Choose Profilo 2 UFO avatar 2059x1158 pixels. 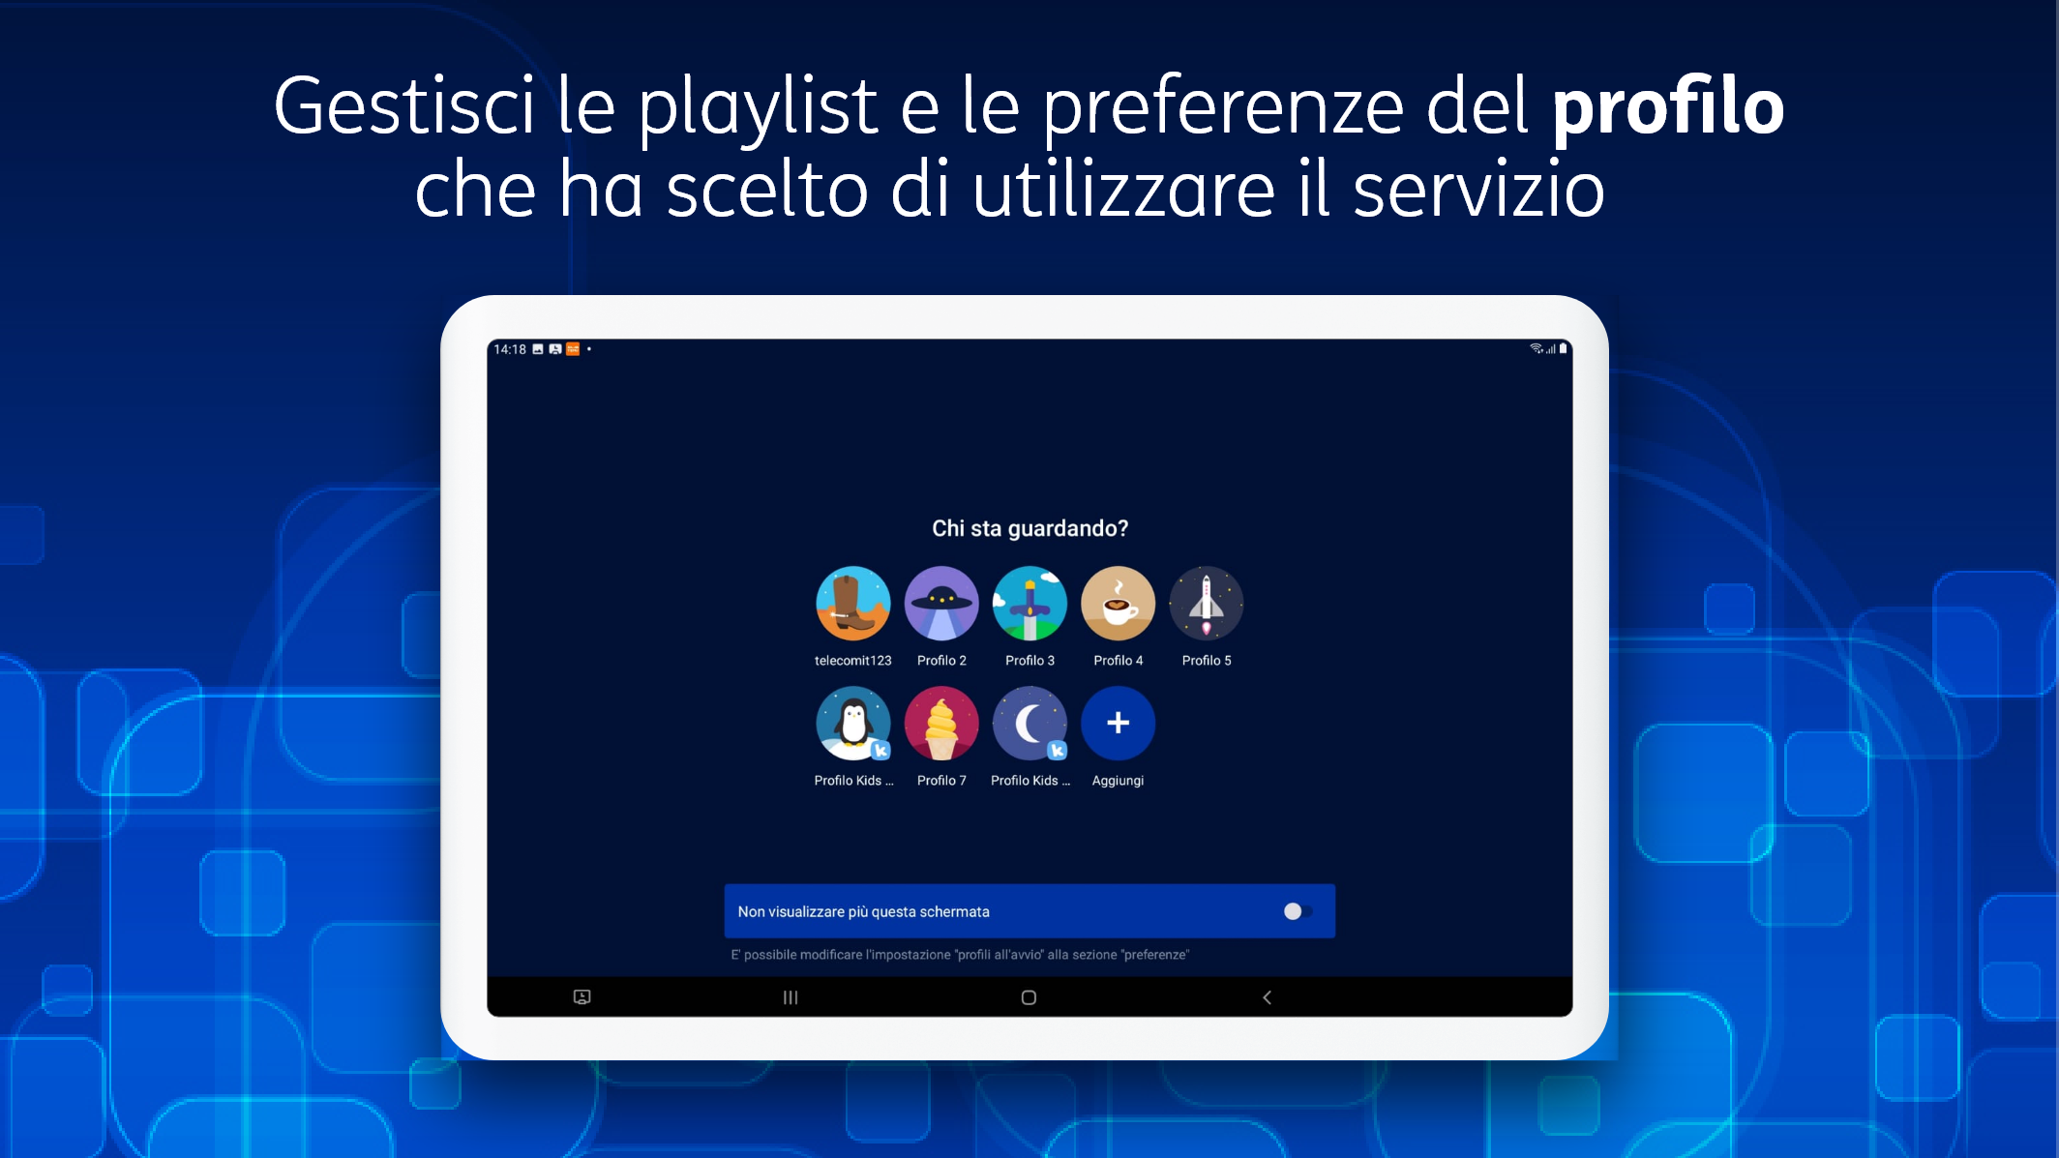(x=941, y=604)
